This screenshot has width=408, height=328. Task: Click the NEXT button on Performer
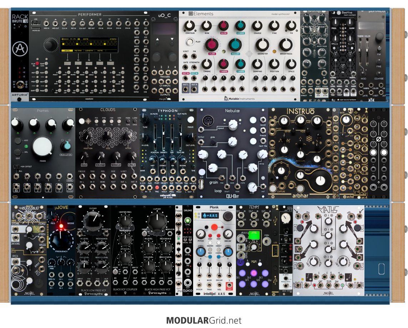pos(46,82)
